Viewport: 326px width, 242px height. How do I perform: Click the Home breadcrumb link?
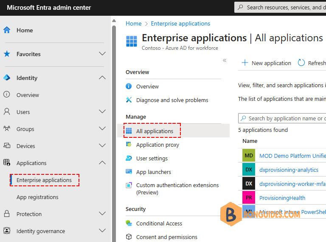(x=133, y=23)
